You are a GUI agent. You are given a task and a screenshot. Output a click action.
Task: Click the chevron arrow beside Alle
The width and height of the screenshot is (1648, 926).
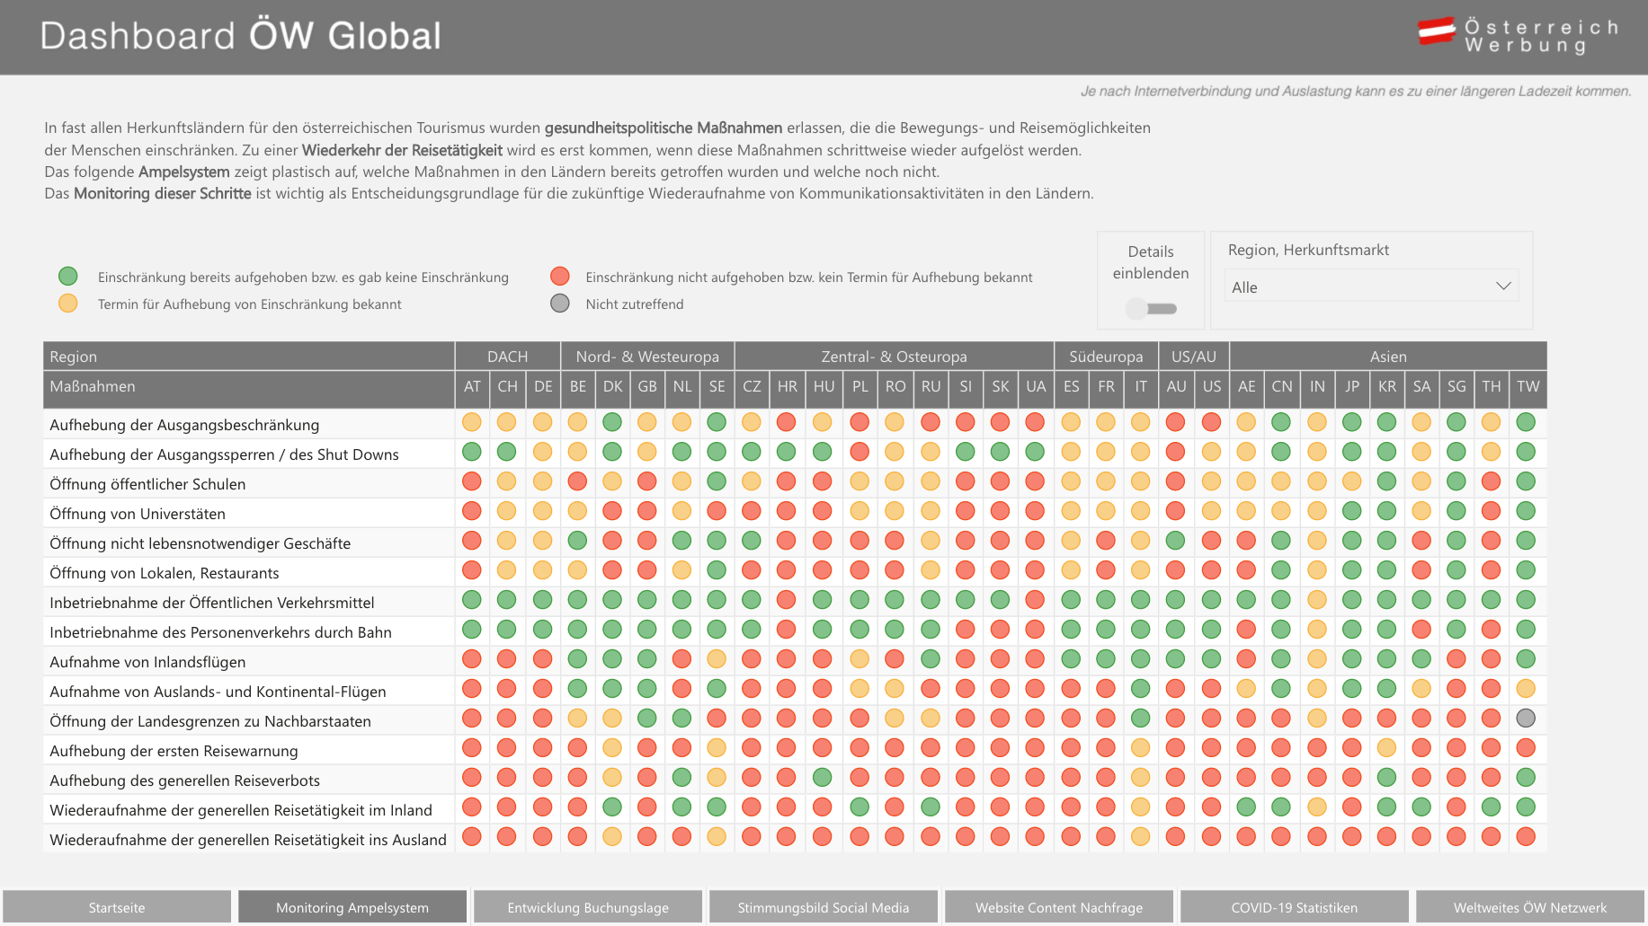(x=1503, y=287)
